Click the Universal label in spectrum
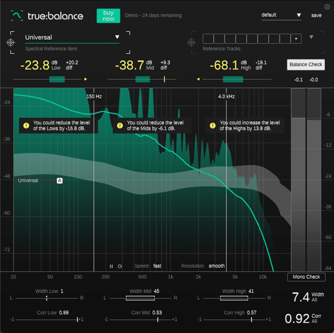 (x=28, y=181)
